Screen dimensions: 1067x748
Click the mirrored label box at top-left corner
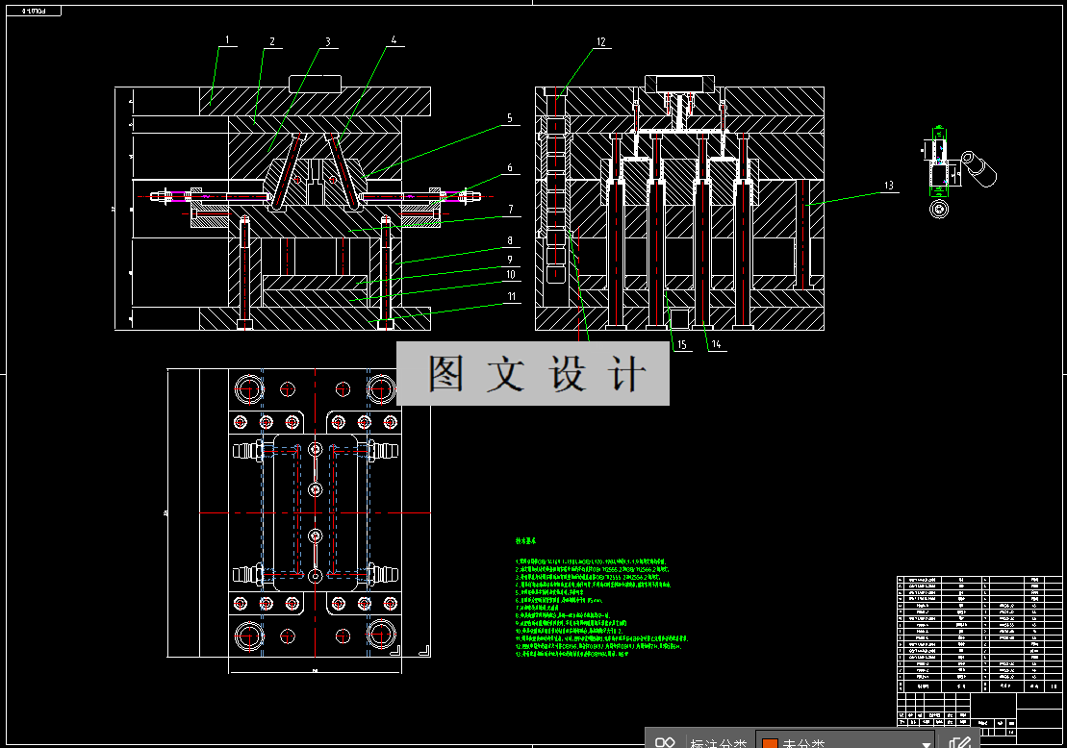pyautogui.click(x=33, y=11)
